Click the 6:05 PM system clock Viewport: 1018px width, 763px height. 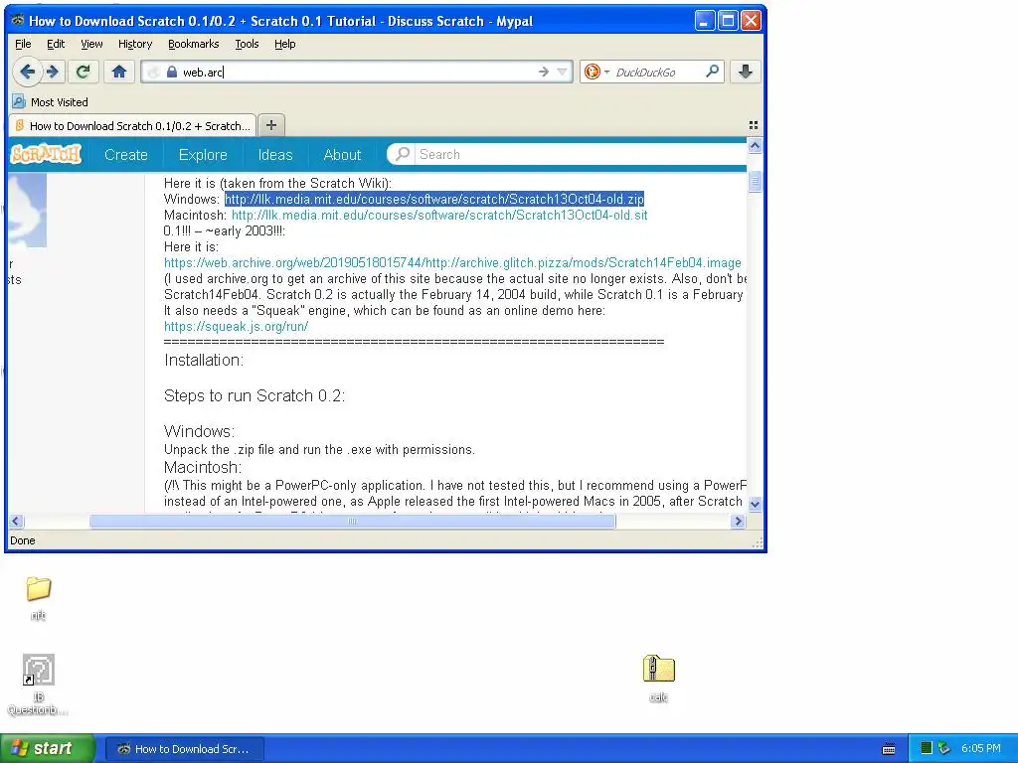[x=981, y=748]
